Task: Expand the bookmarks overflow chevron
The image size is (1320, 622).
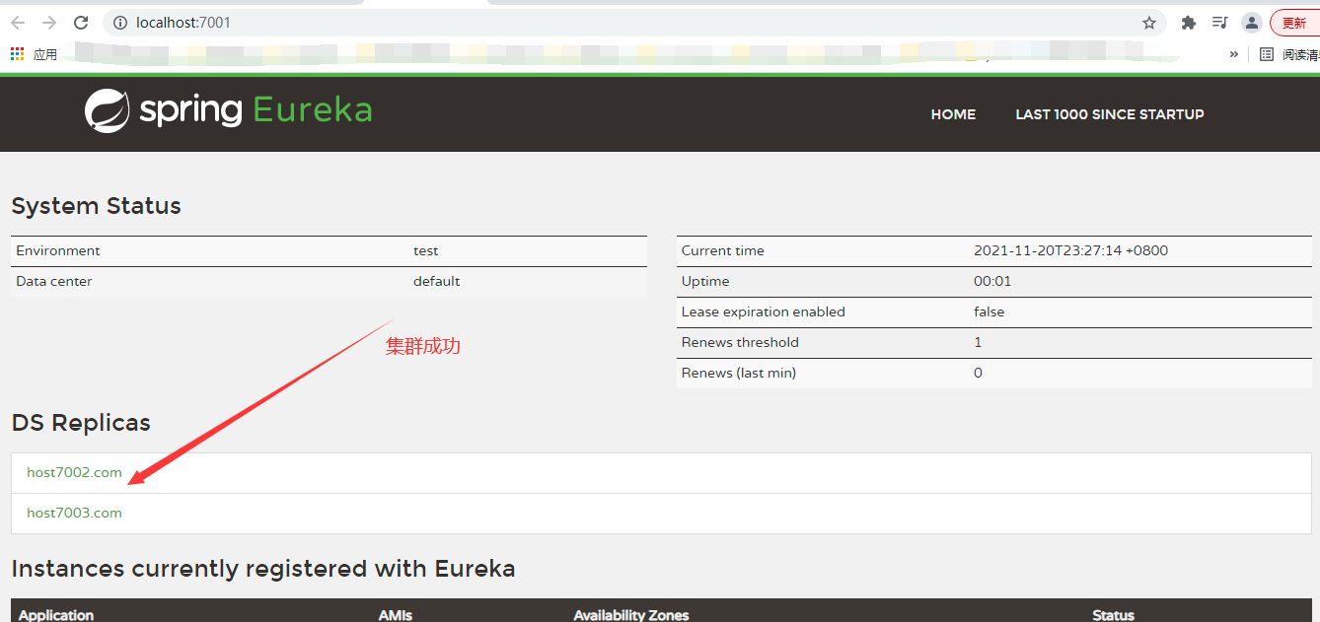Action: coord(1233,54)
